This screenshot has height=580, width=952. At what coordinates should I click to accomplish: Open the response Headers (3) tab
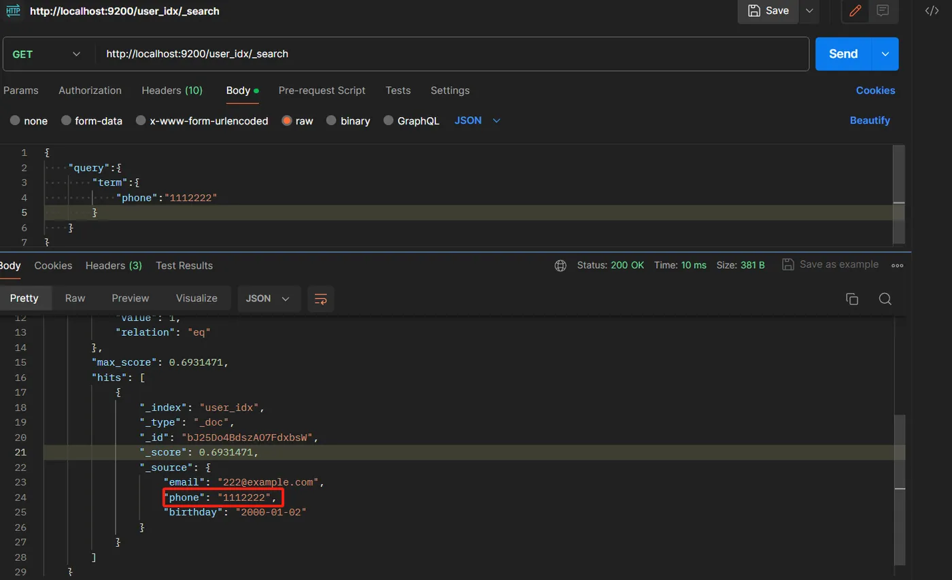(114, 265)
